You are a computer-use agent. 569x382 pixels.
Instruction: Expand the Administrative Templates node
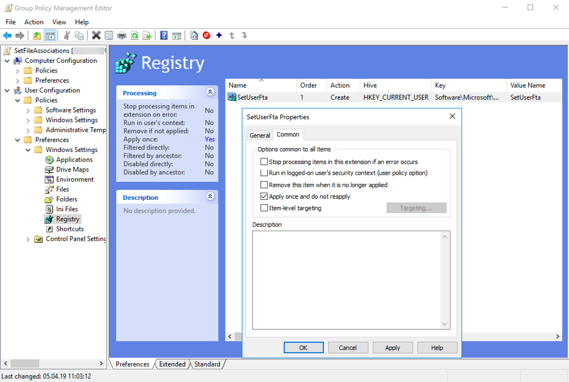(x=28, y=130)
